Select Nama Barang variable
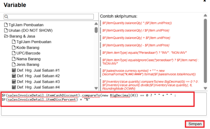210x129 pixels. [28, 59]
